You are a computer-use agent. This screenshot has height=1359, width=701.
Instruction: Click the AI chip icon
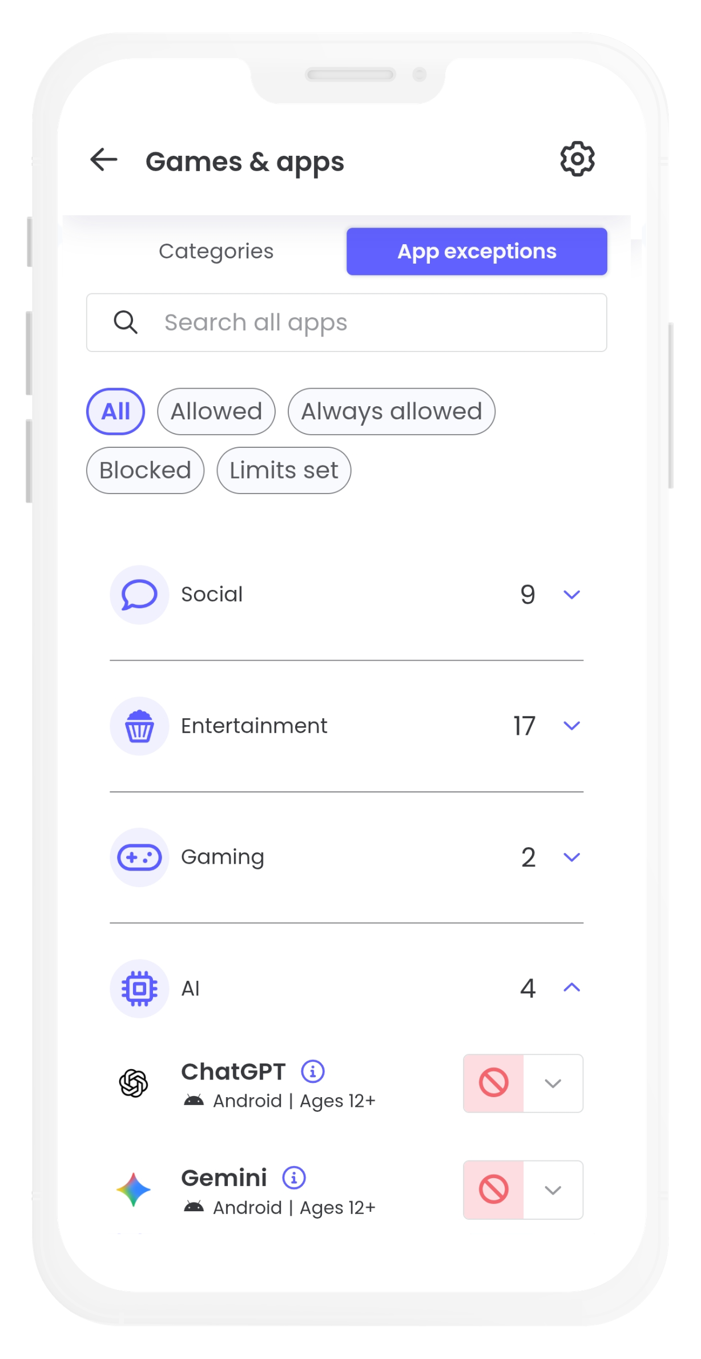pos(139,988)
